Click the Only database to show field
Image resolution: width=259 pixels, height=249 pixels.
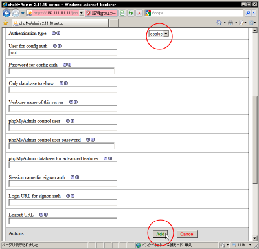coord(63,90)
